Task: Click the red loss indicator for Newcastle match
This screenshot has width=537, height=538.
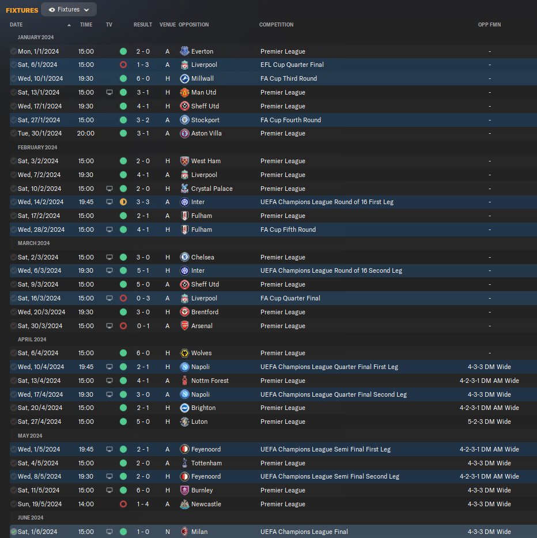Action: click(123, 504)
